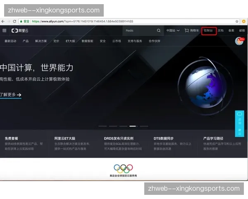The image size is (248, 199).
Task: Reload the page with the refresh icon
Action: coord(14,22)
